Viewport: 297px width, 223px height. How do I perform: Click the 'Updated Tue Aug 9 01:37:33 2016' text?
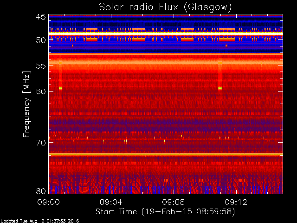coord(39,221)
